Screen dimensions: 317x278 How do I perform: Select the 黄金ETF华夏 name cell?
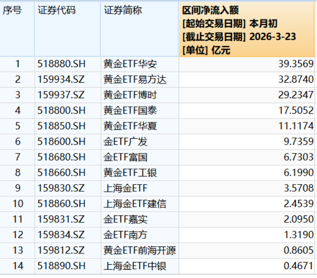[130, 126]
